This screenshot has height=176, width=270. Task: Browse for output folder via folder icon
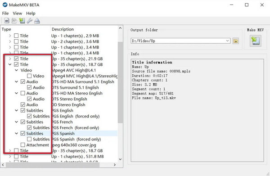pyautogui.click(x=235, y=41)
